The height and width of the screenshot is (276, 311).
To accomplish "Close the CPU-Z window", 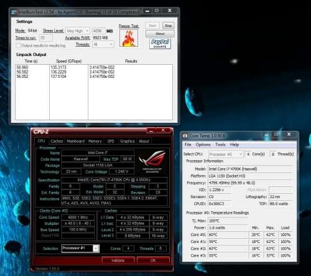I will (164, 130).
